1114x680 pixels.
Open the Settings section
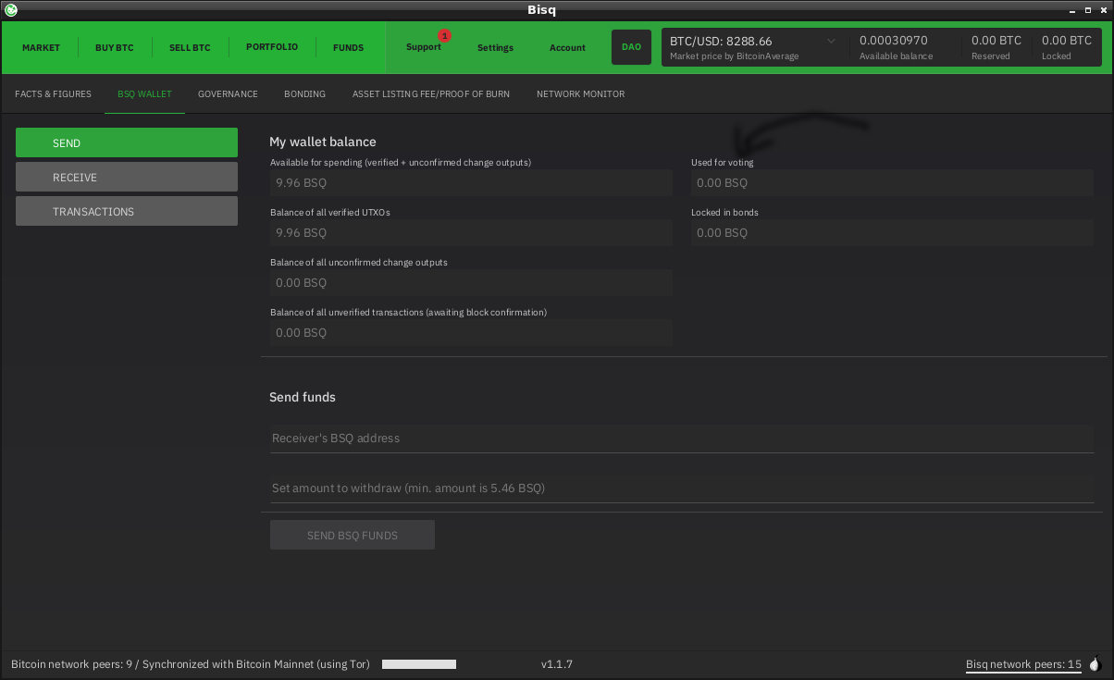coord(495,47)
